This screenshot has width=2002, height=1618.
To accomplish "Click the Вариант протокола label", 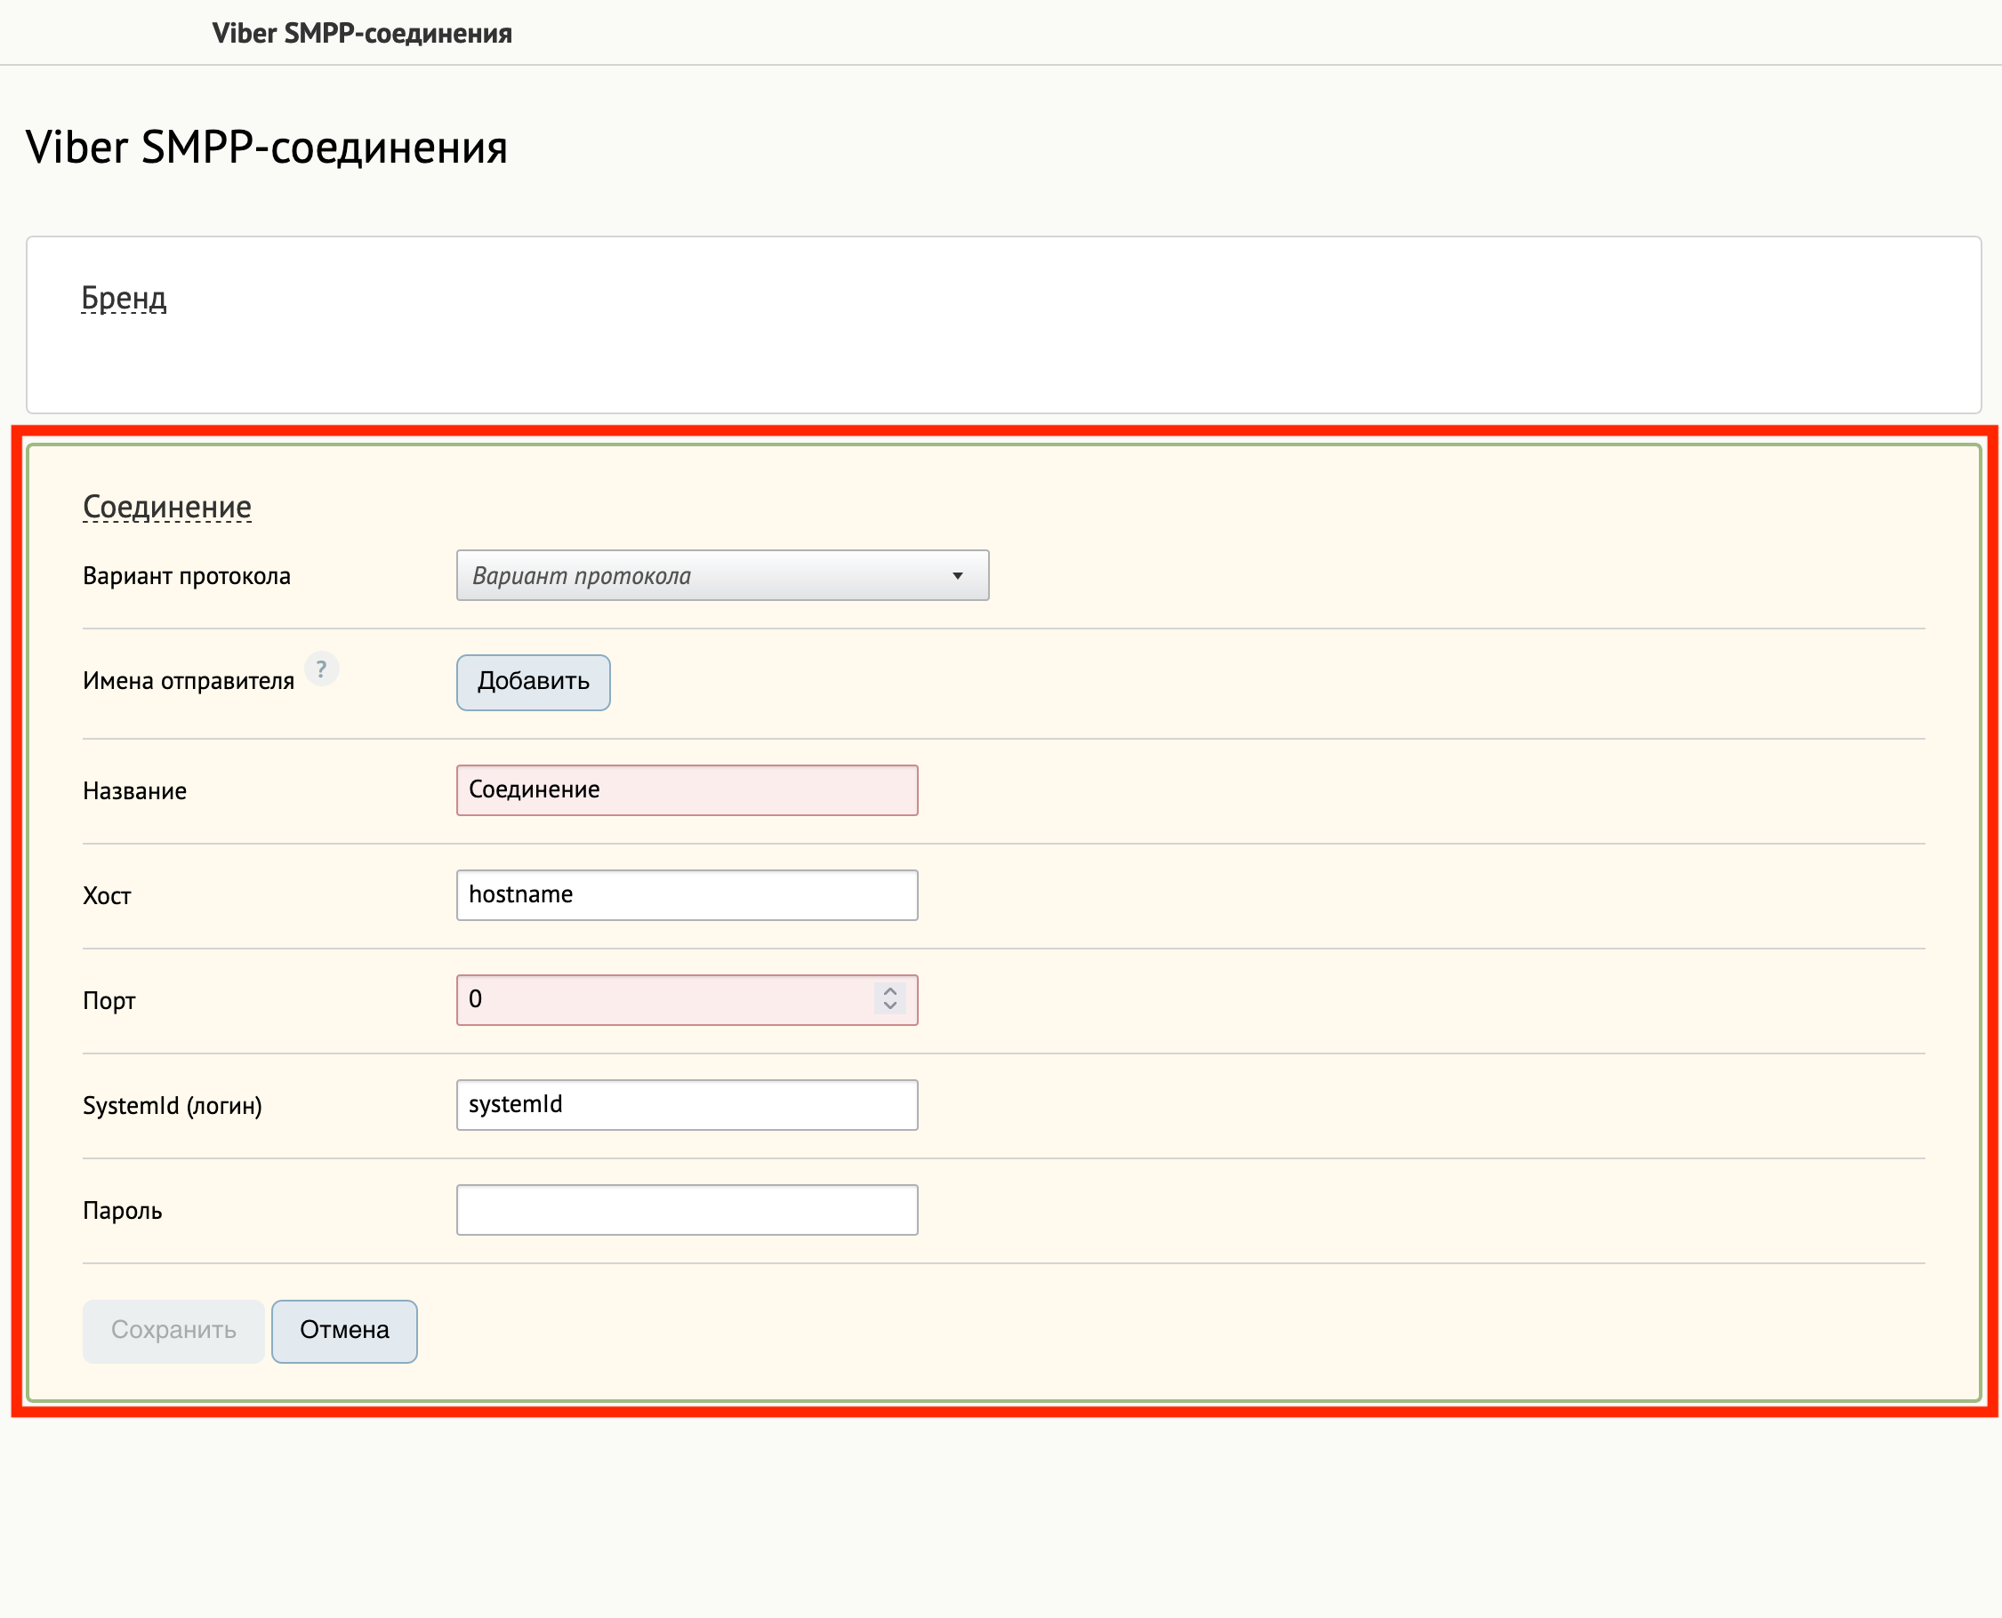I will 187,576.
